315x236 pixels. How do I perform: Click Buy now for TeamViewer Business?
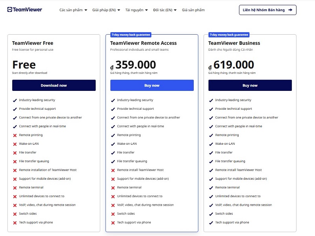(x=250, y=85)
